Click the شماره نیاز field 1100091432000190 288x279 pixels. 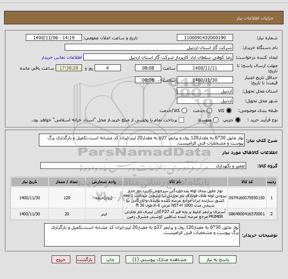pyautogui.click(x=205, y=38)
